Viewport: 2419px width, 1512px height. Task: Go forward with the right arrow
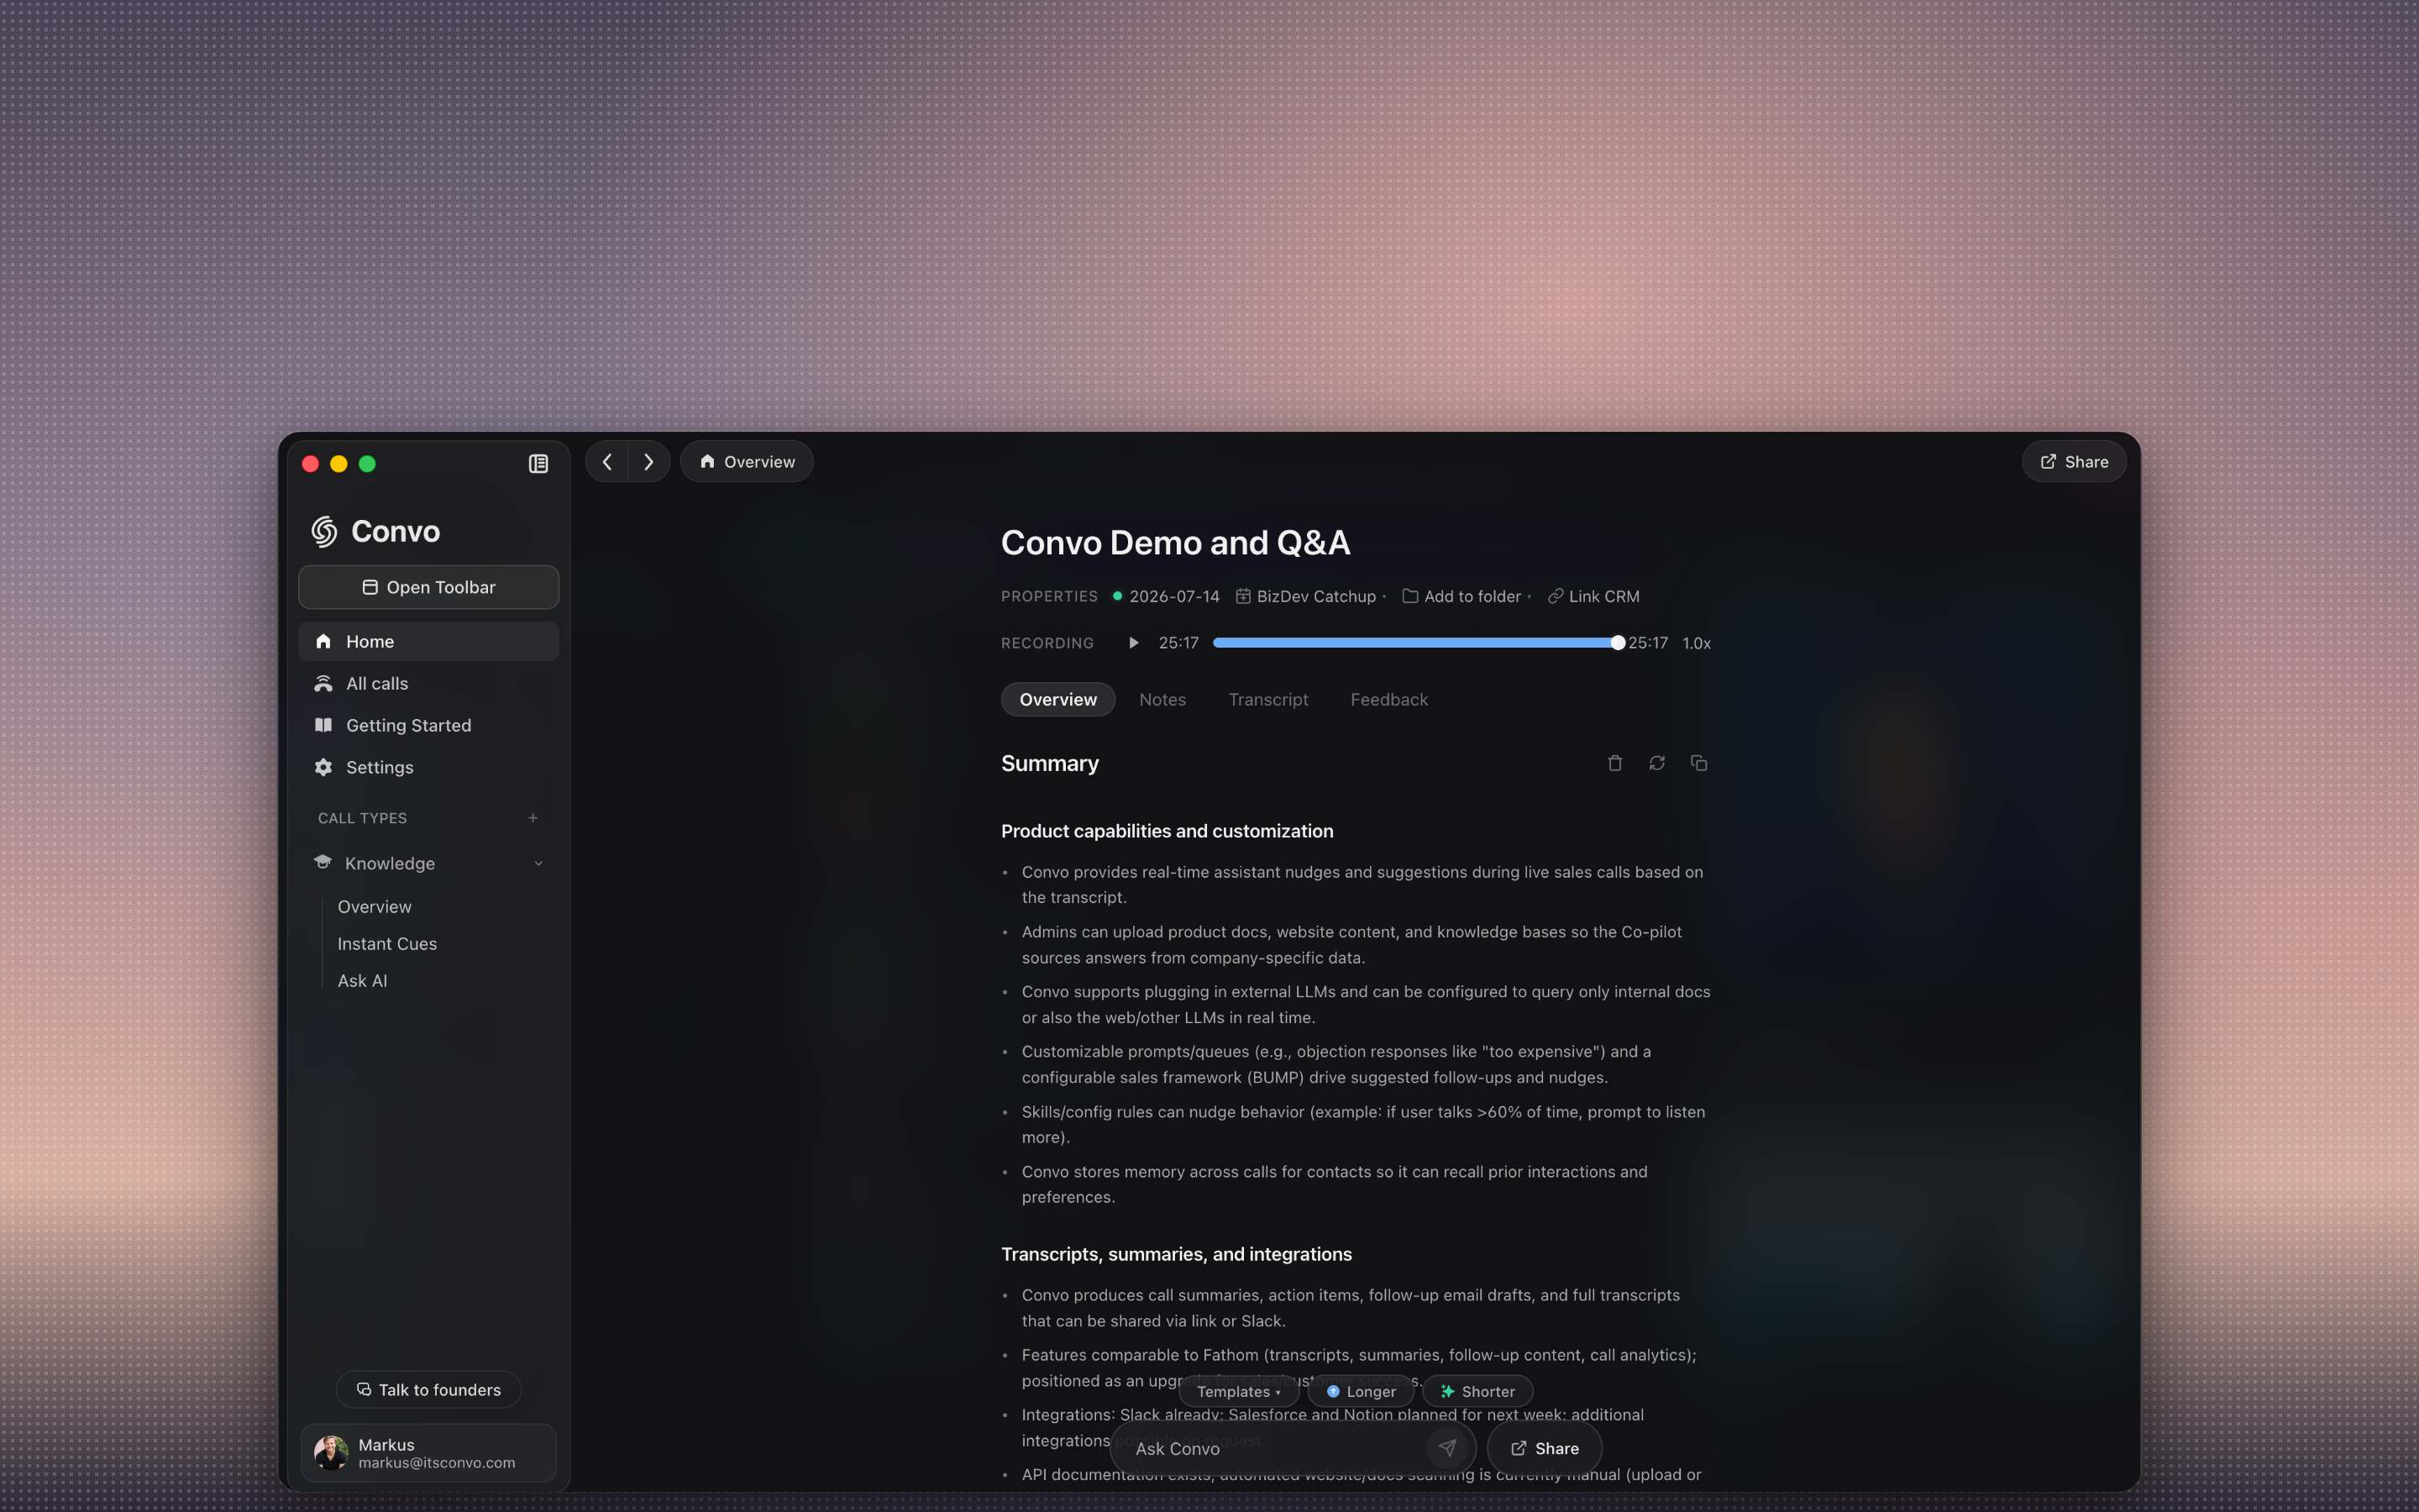coord(648,462)
